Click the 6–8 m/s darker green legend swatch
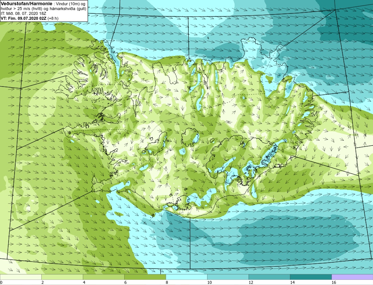The image size is (373, 285). [145, 277]
